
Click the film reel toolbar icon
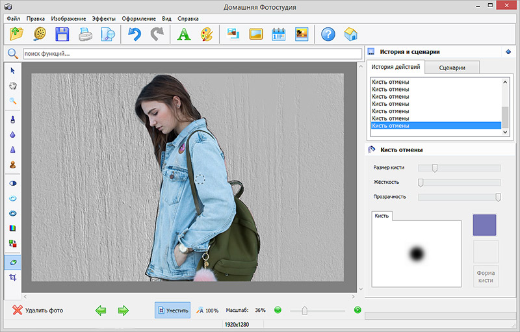click(x=40, y=34)
